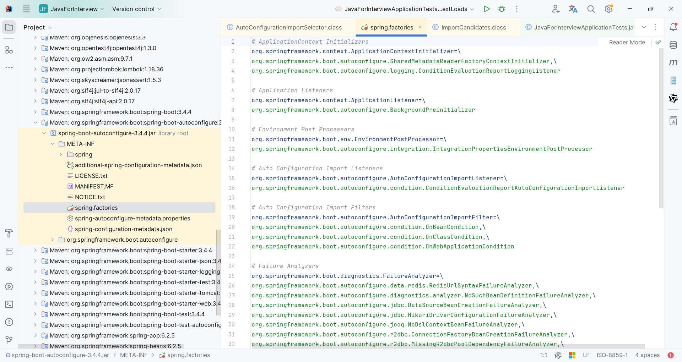The image size is (682, 362).
Task: Click META-INF breadcrumb in status bar
Action: coord(134,355)
